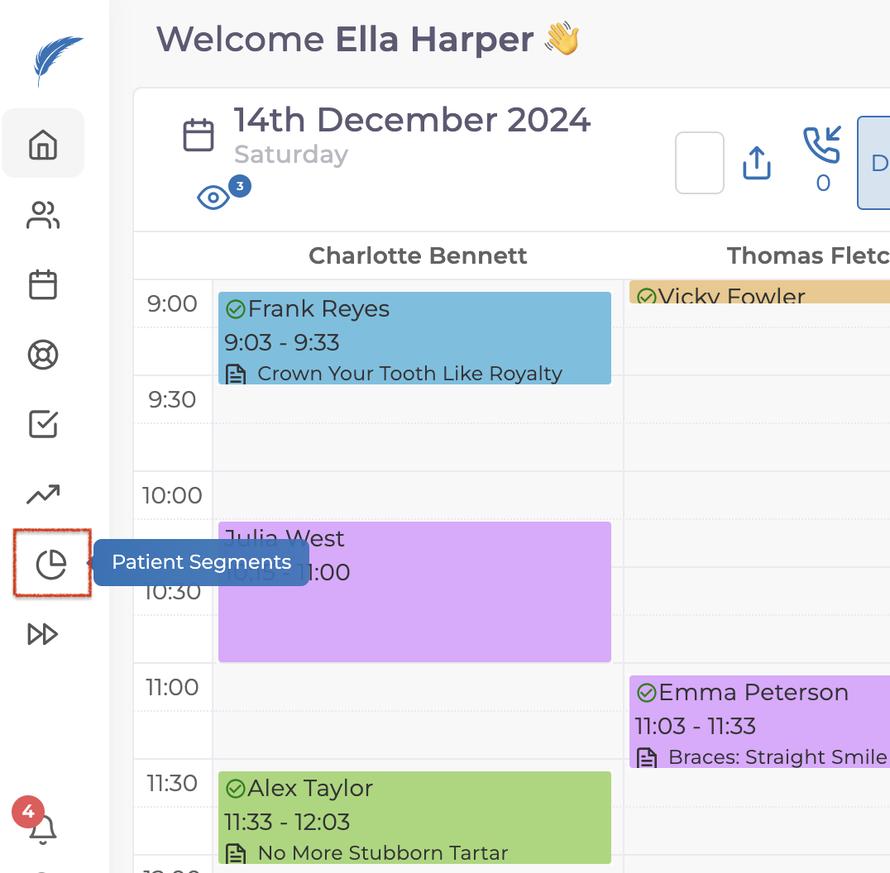Image resolution: width=890 pixels, height=873 pixels.
Task: Click the Home icon in sidebar
Action: [x=43, y=145]
